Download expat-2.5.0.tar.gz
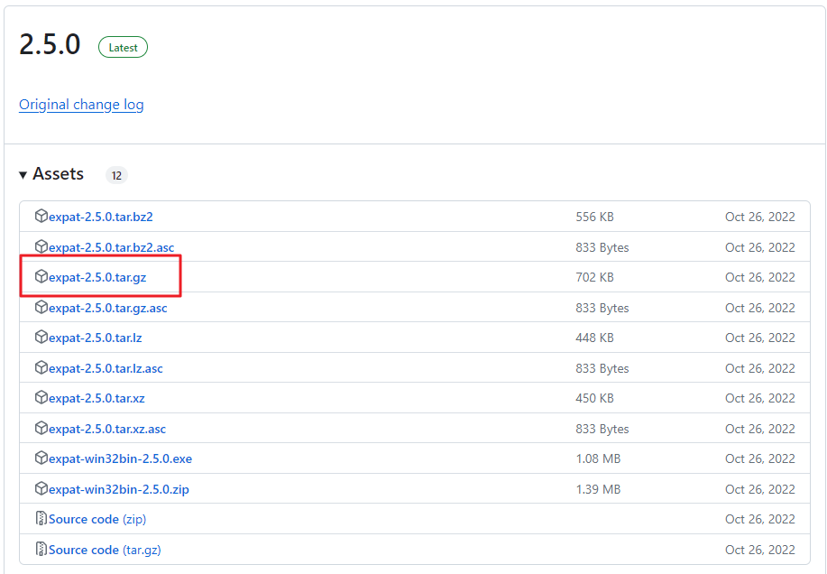 click(x=97, y=277)
